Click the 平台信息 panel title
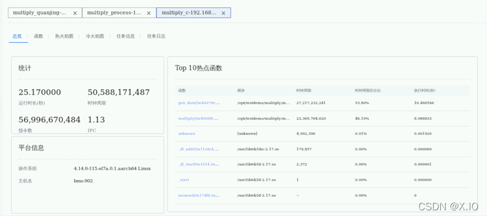 (31, 148)
